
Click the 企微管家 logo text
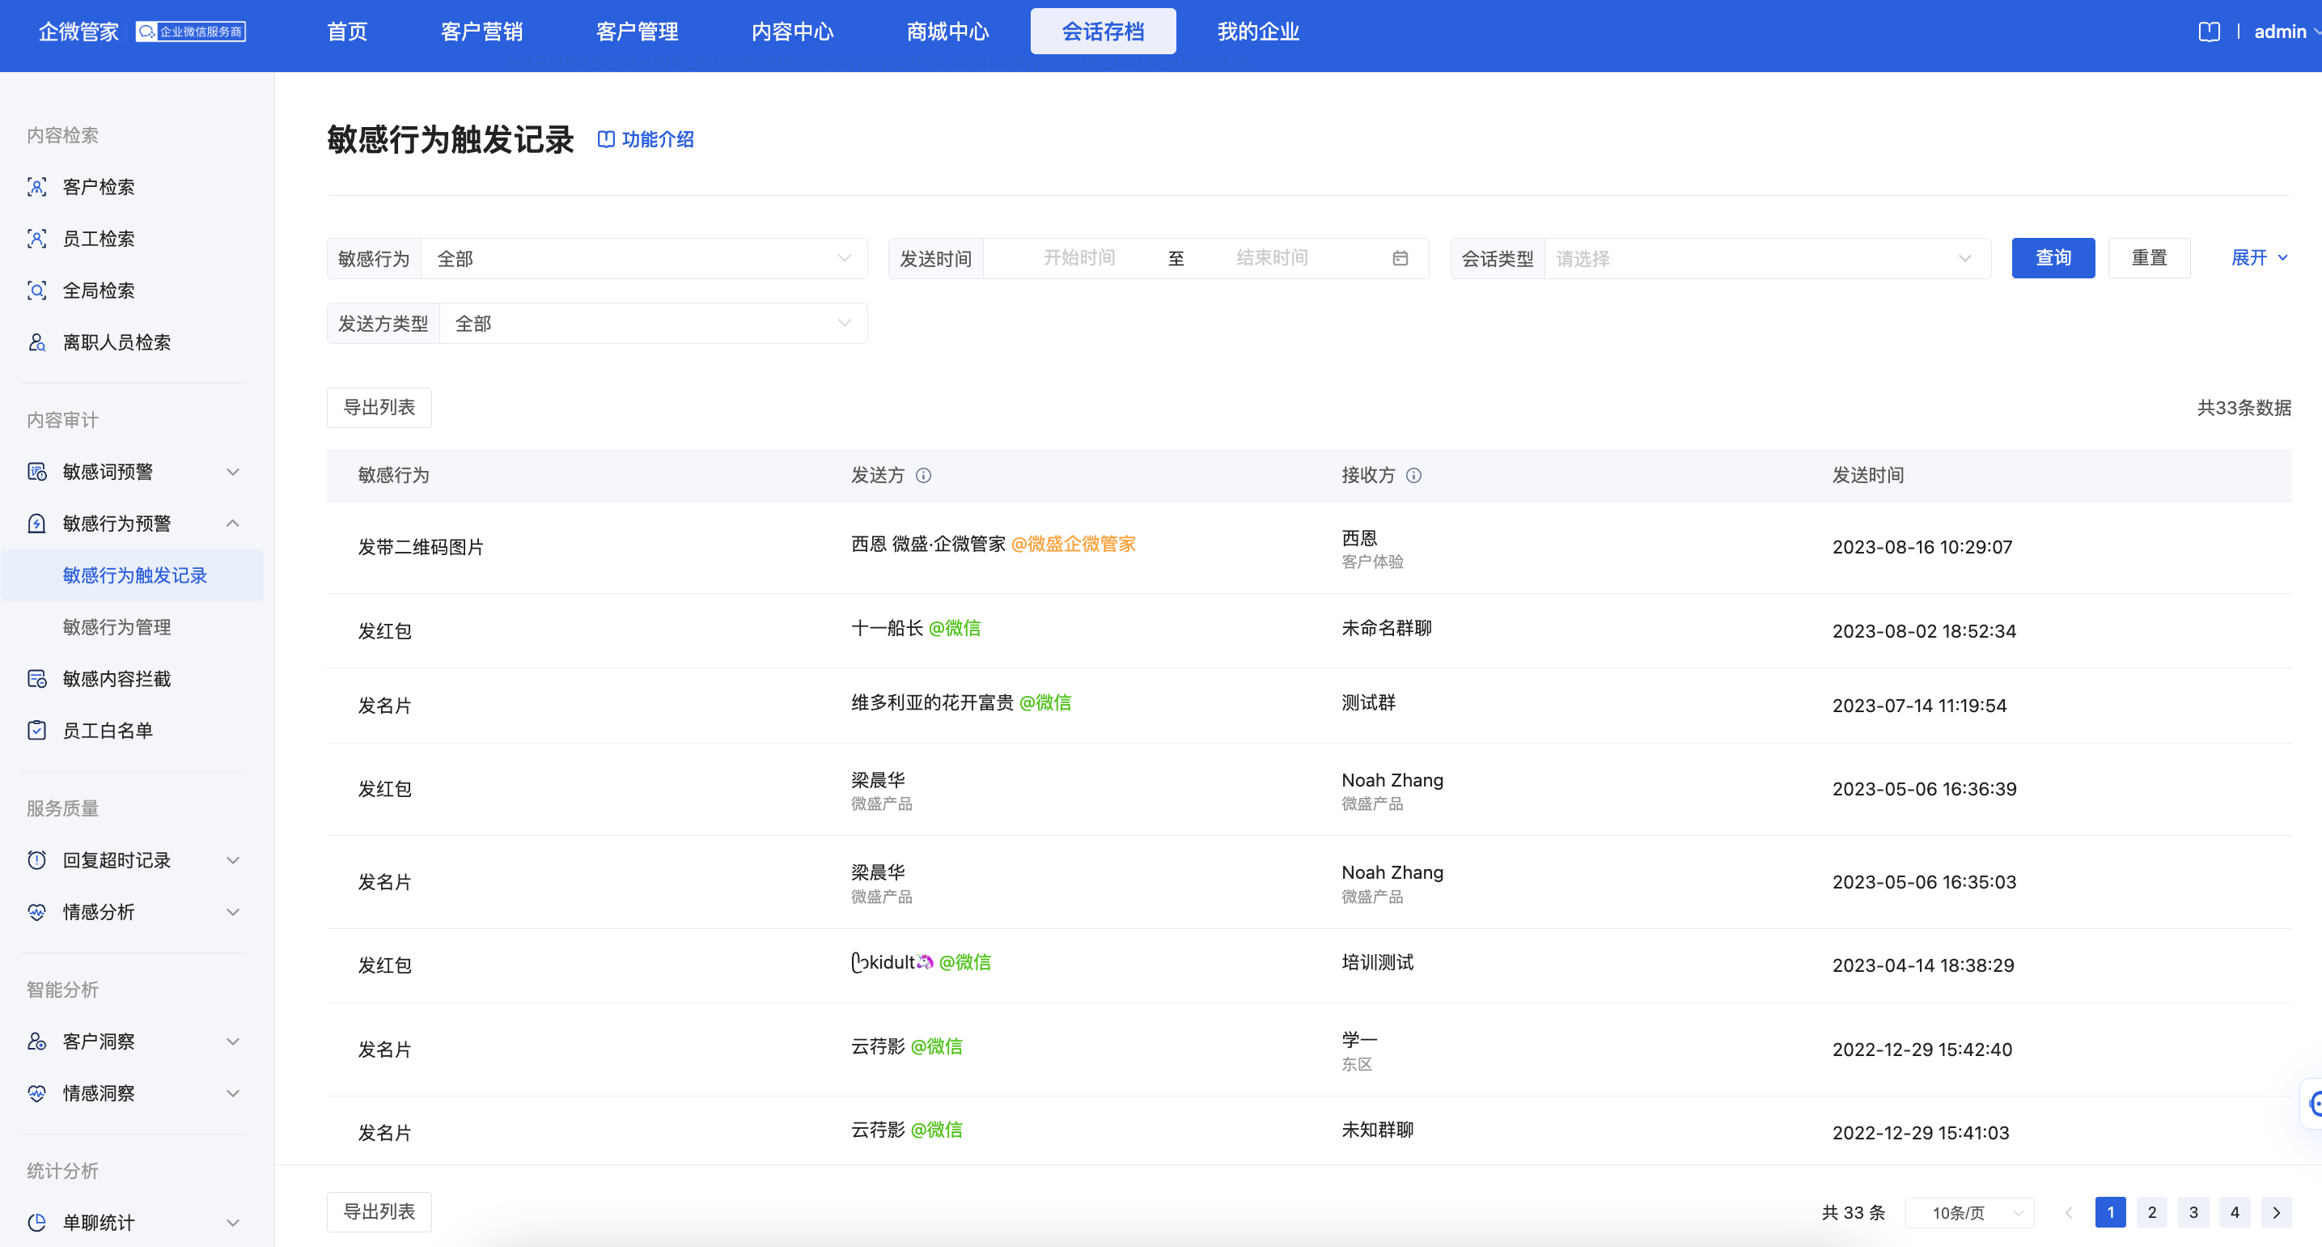(x=78, y=32)
